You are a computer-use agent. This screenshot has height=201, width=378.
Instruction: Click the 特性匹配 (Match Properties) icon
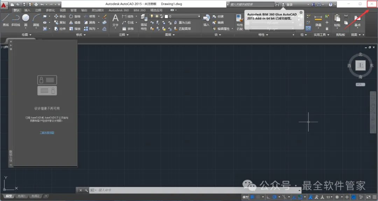[x=240, y=22]
